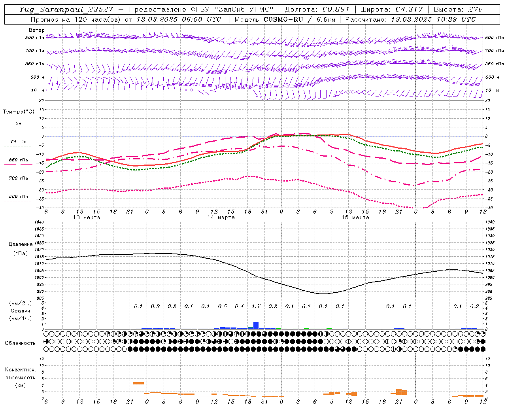Click the station title Yug_Saranpaul_23527
This screenshot has width=506, height=405.
pyautogui.click(x=66, y=9)
